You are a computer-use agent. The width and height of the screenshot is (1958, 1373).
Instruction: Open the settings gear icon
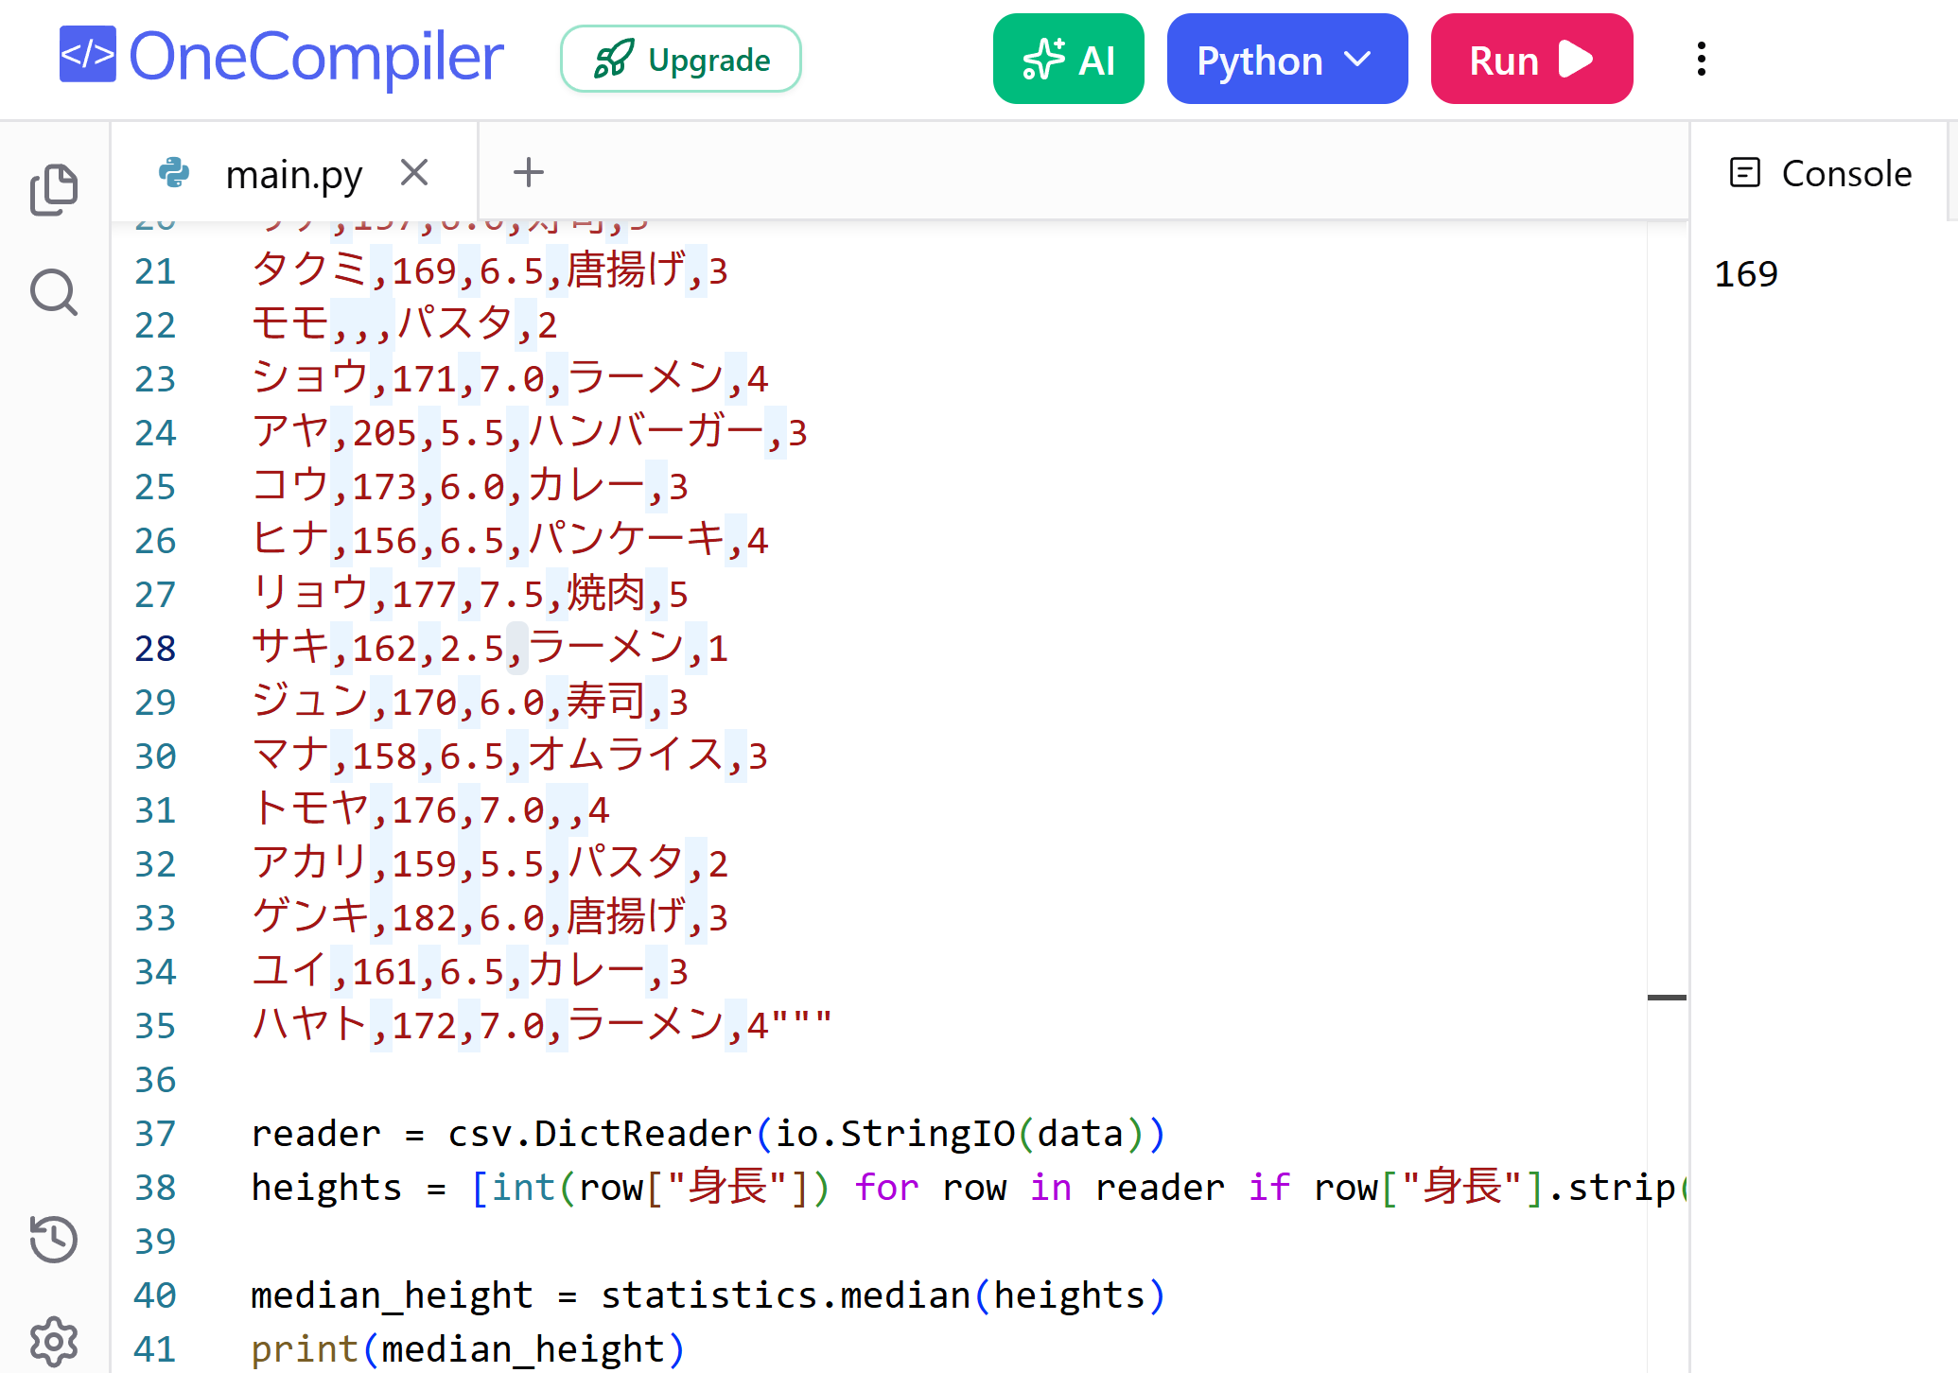(54, 1341)
